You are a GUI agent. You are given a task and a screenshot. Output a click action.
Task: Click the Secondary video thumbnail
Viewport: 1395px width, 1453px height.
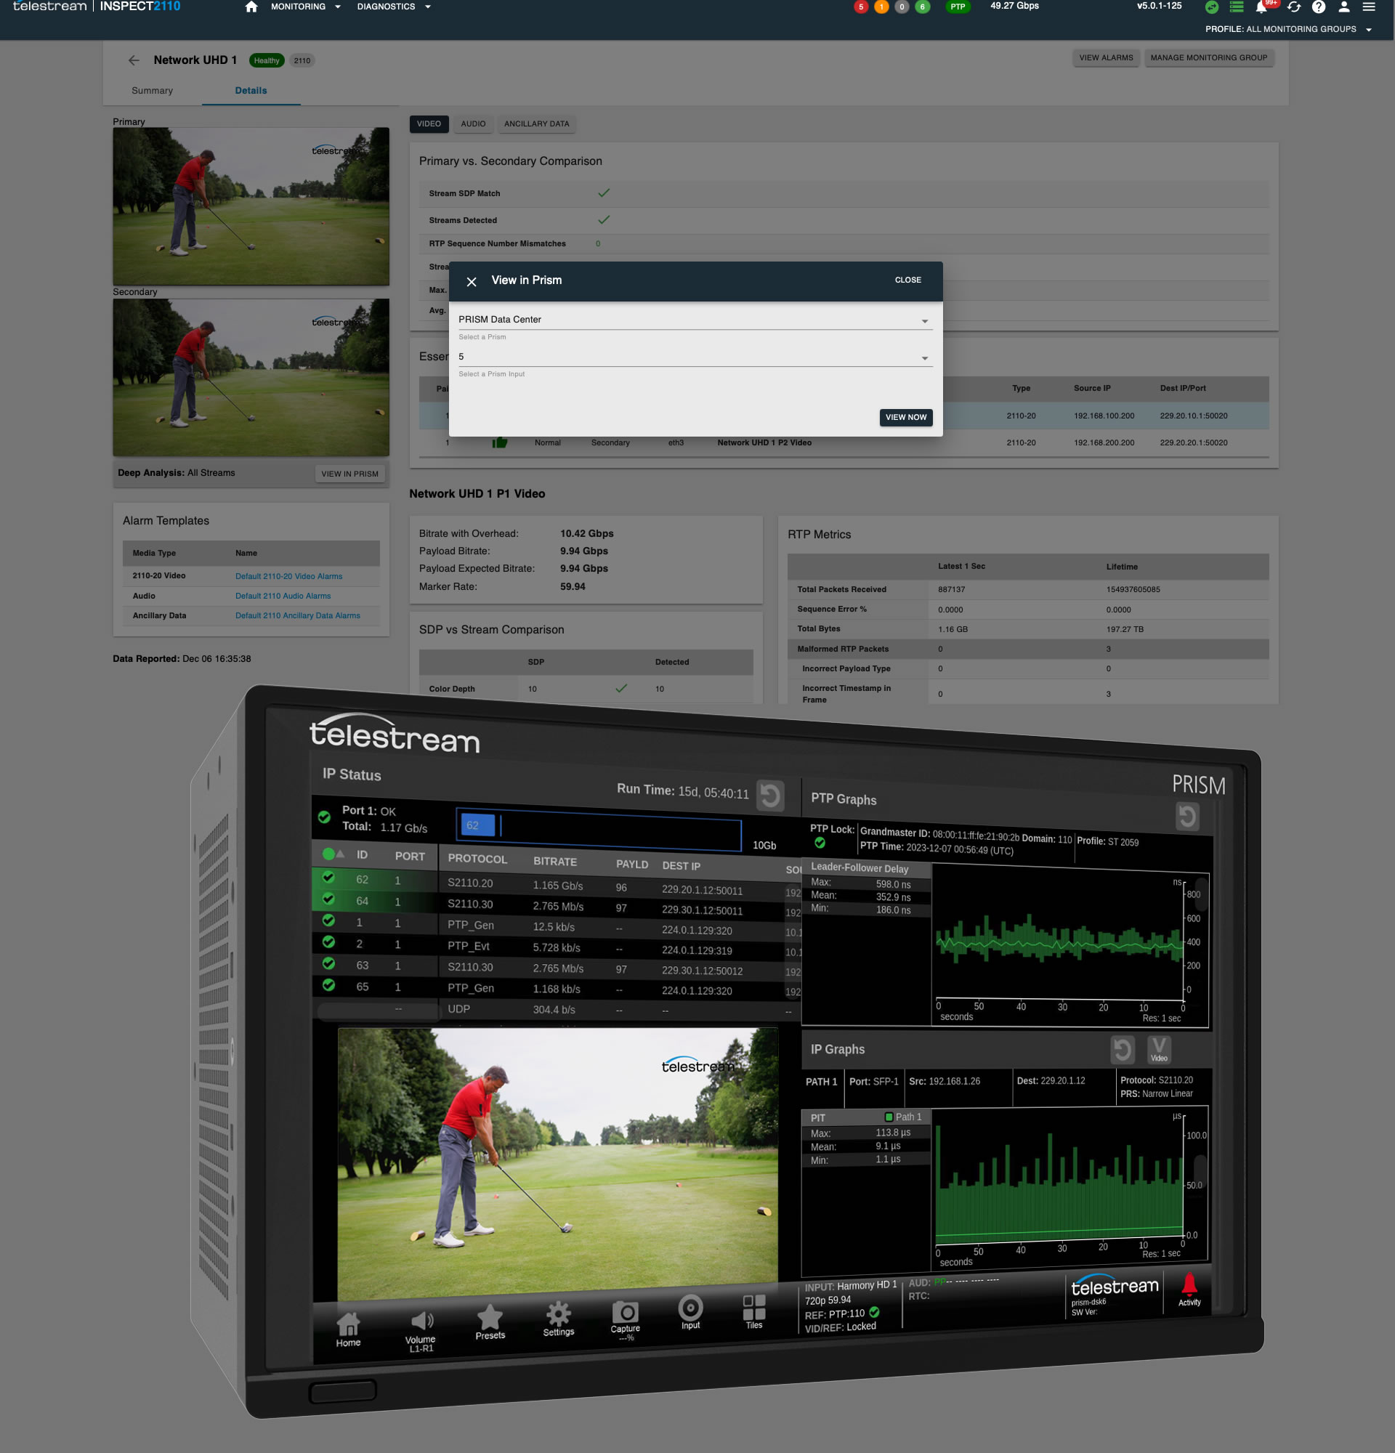pyautogui.click(x=251, y=377)
